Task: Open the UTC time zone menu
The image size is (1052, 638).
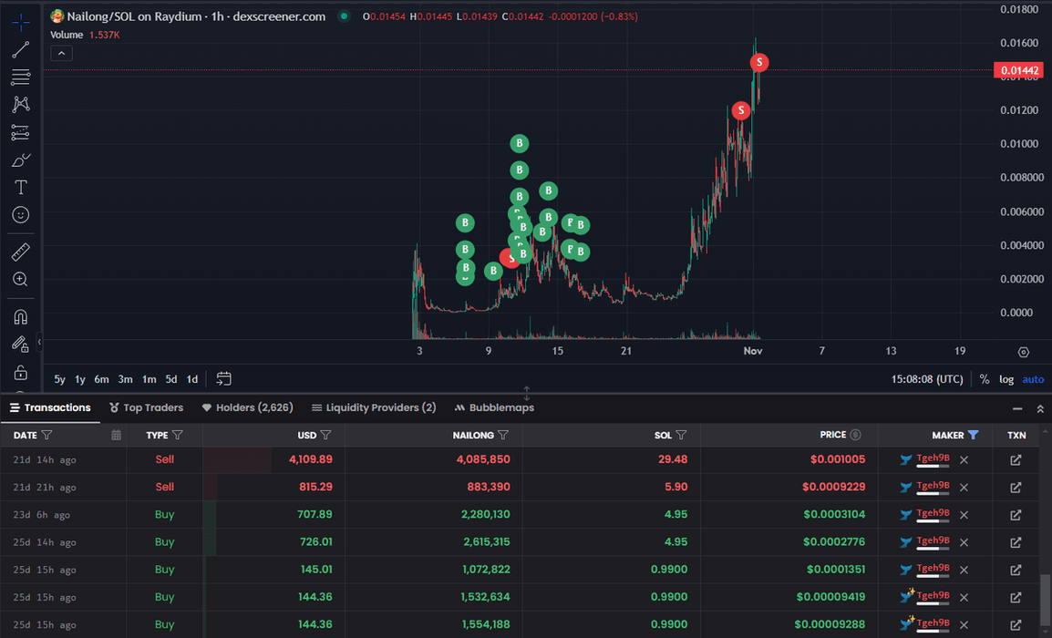Action: tap(926, 379)
